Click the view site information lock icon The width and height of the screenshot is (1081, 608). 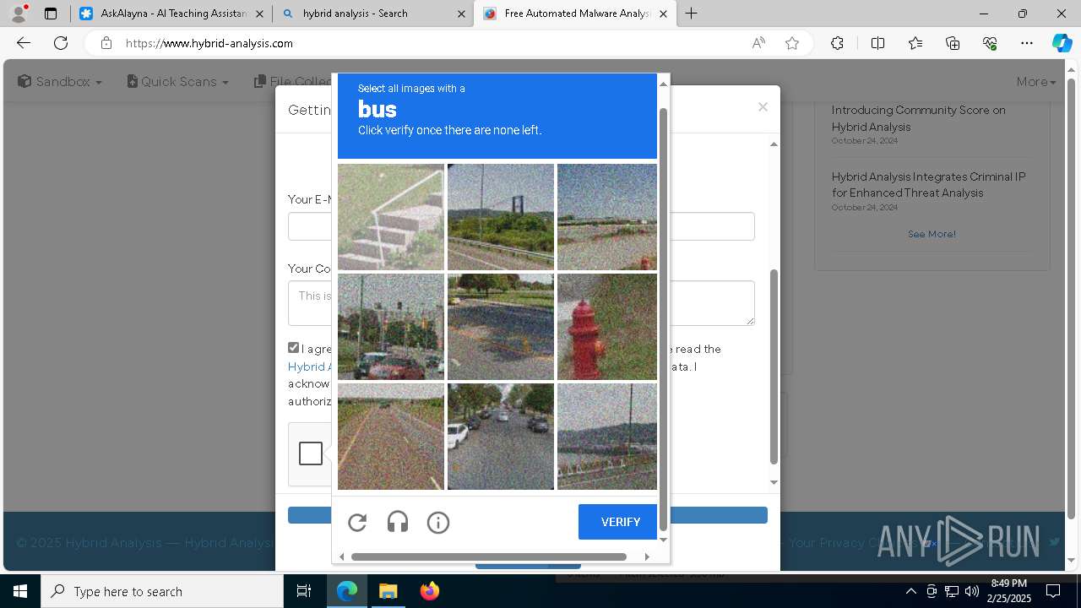[106, 43]
